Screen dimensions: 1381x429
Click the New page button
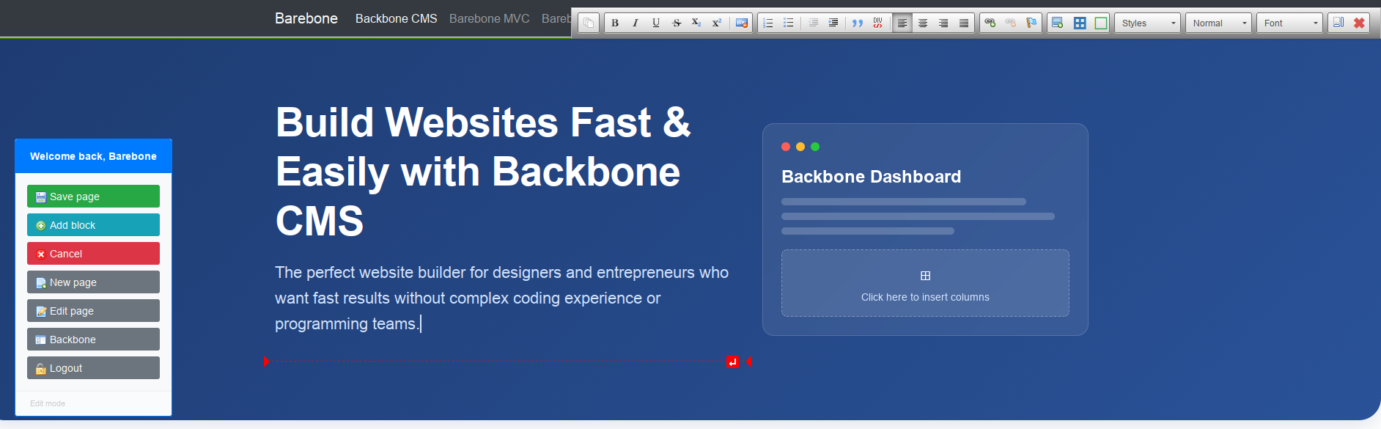(93, 282)
